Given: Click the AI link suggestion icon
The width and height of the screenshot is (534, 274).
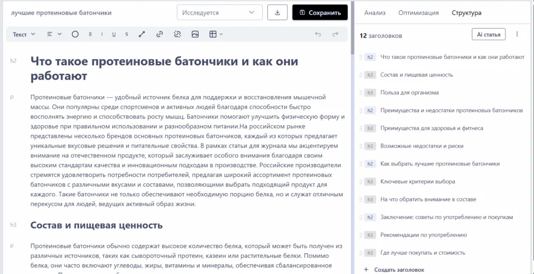Looking at the screenshot, I should click(177, 34).
